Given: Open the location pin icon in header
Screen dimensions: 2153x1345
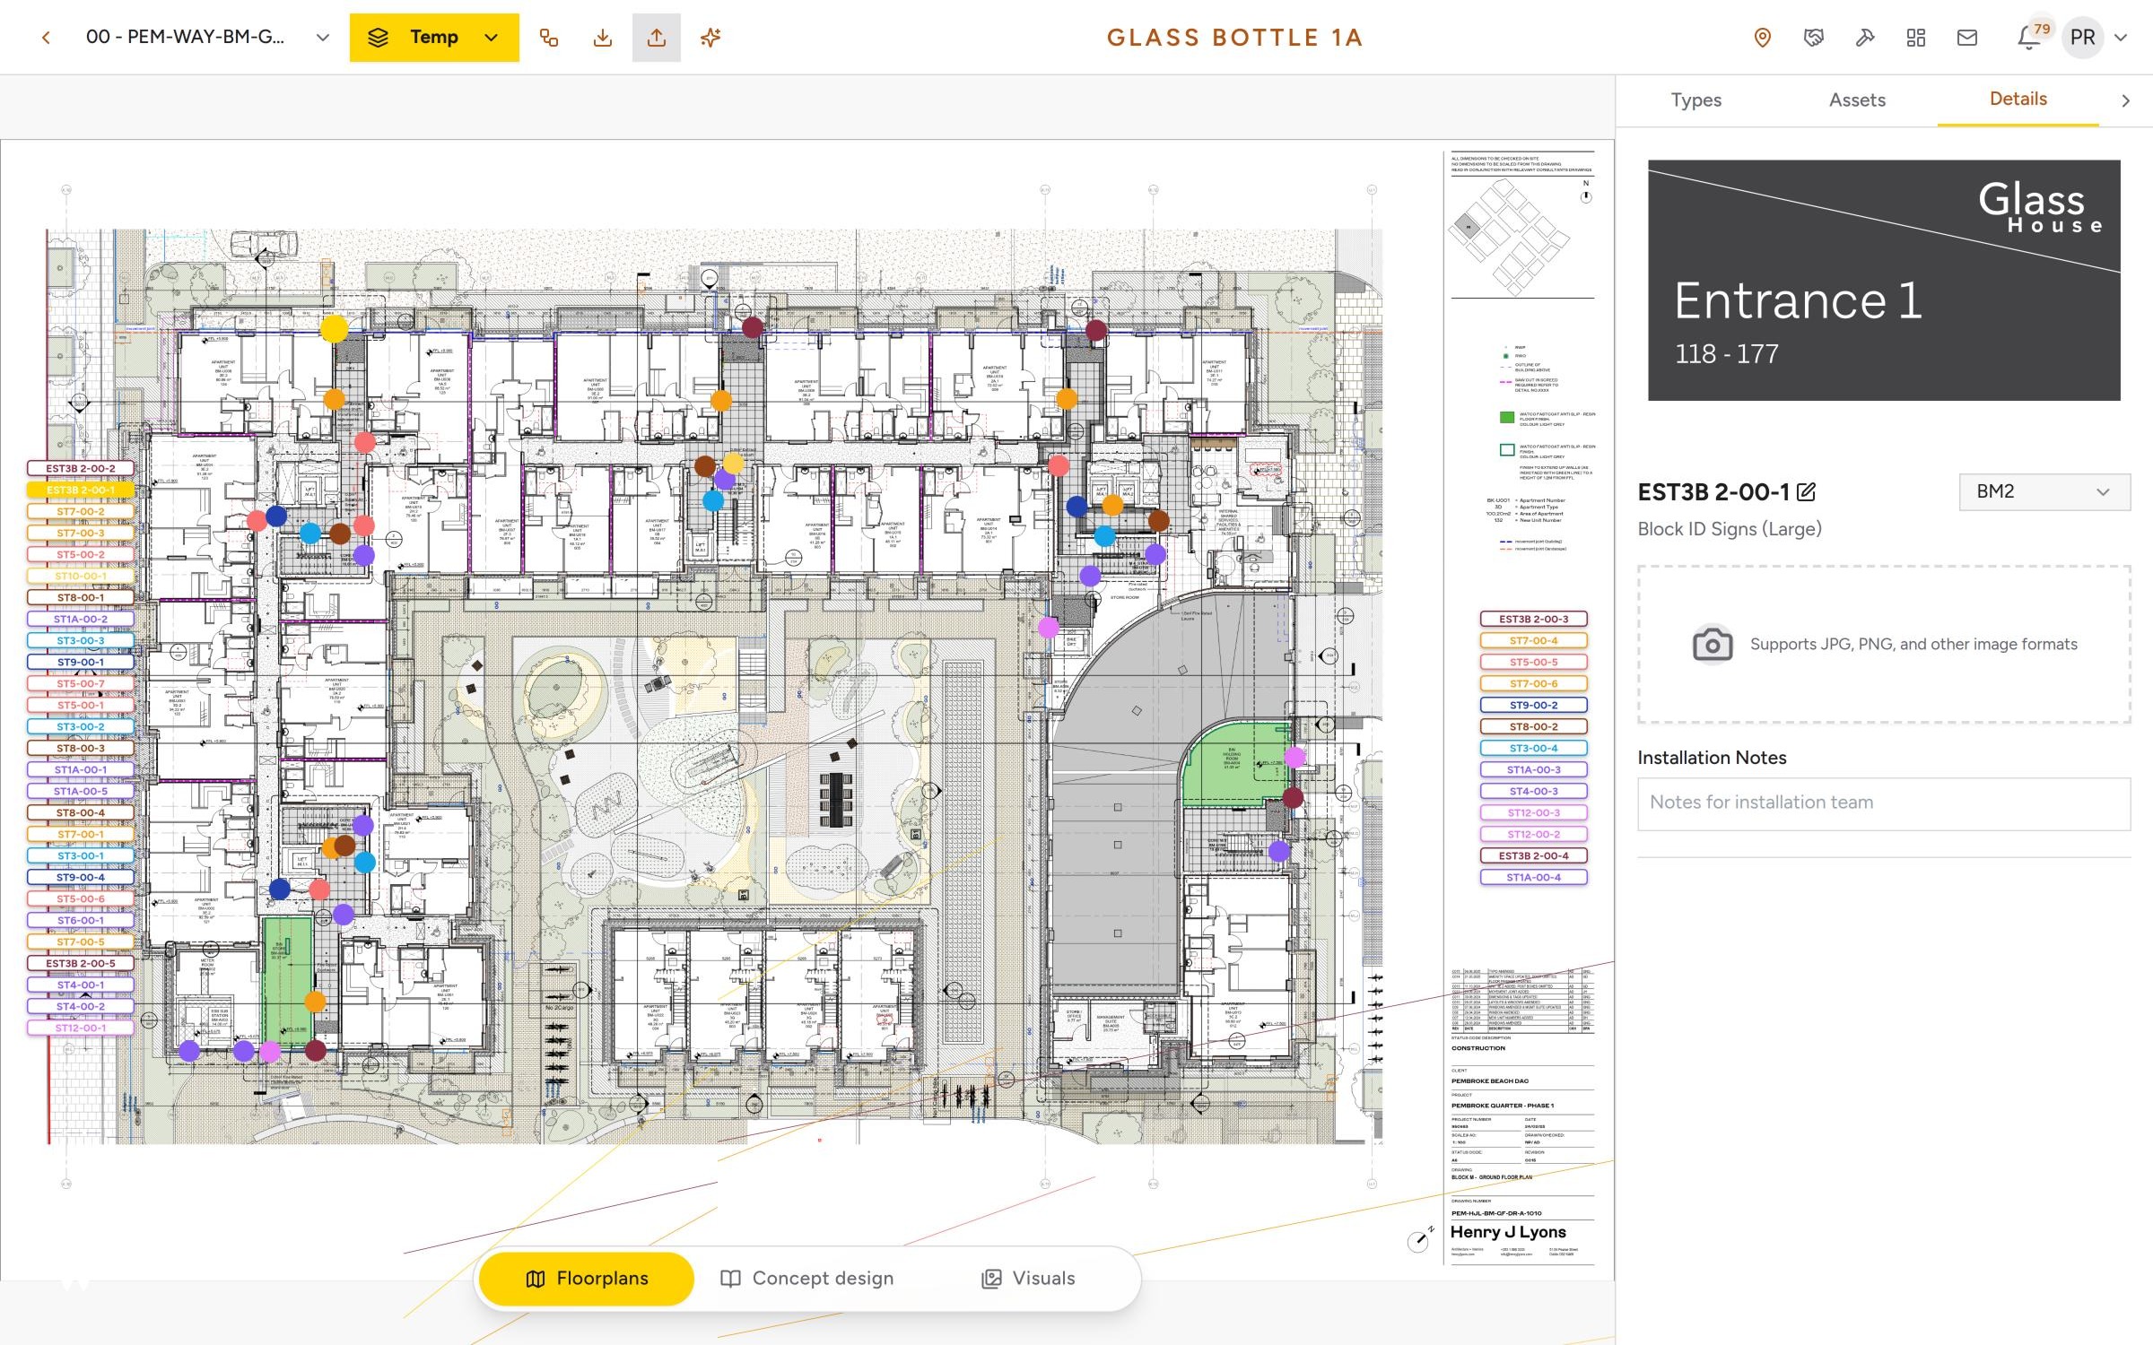Looking at the screenshot, I should [x=1762, y=38].
